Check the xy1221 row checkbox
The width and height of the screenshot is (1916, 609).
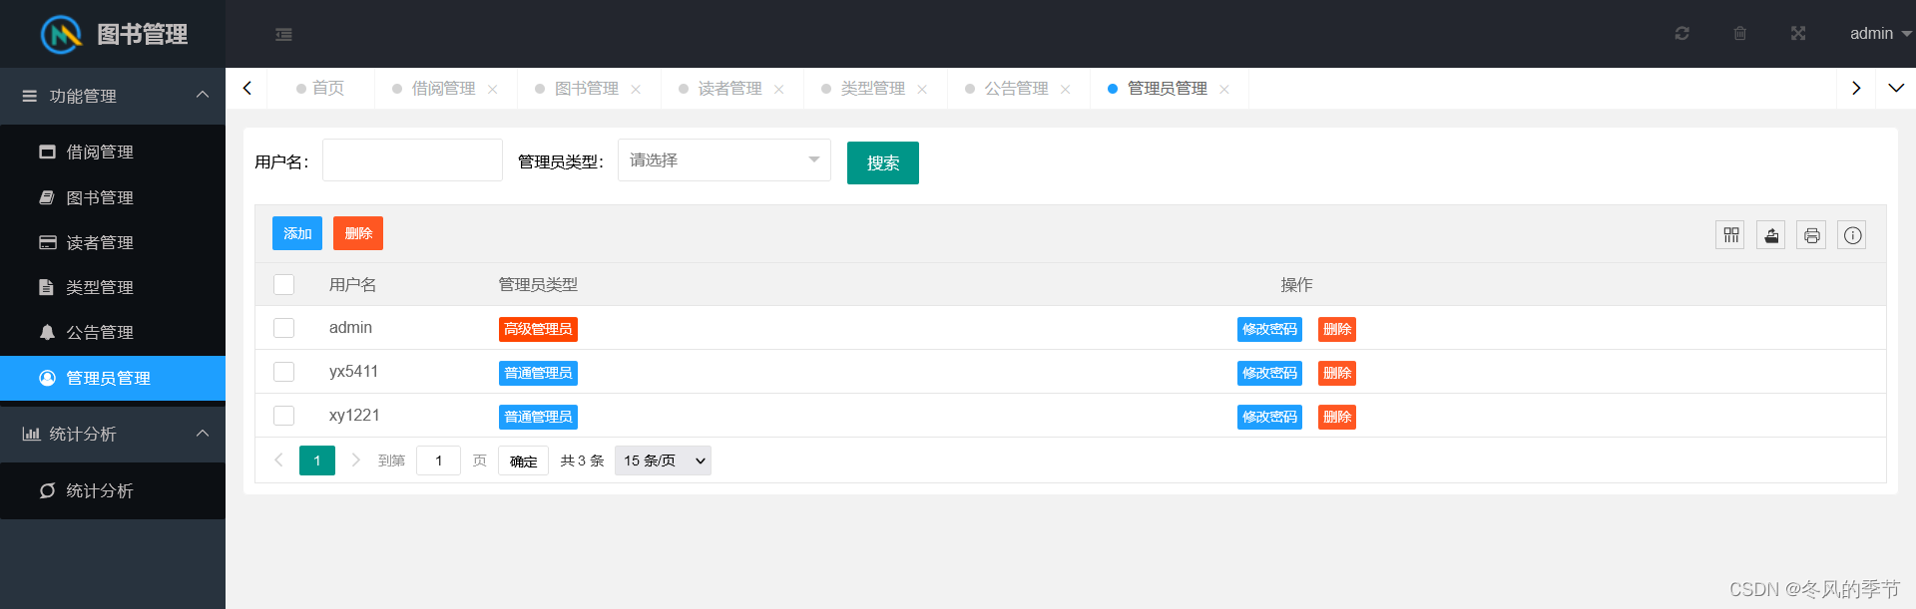tap(284, 416)
